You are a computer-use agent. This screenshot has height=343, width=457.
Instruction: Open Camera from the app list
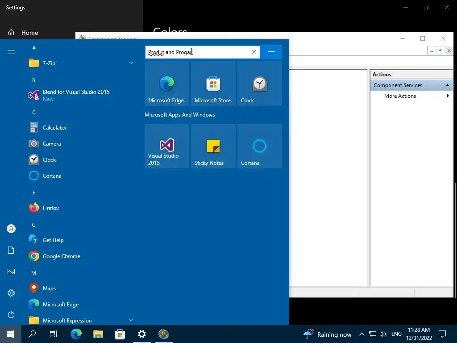coord(81,143)
